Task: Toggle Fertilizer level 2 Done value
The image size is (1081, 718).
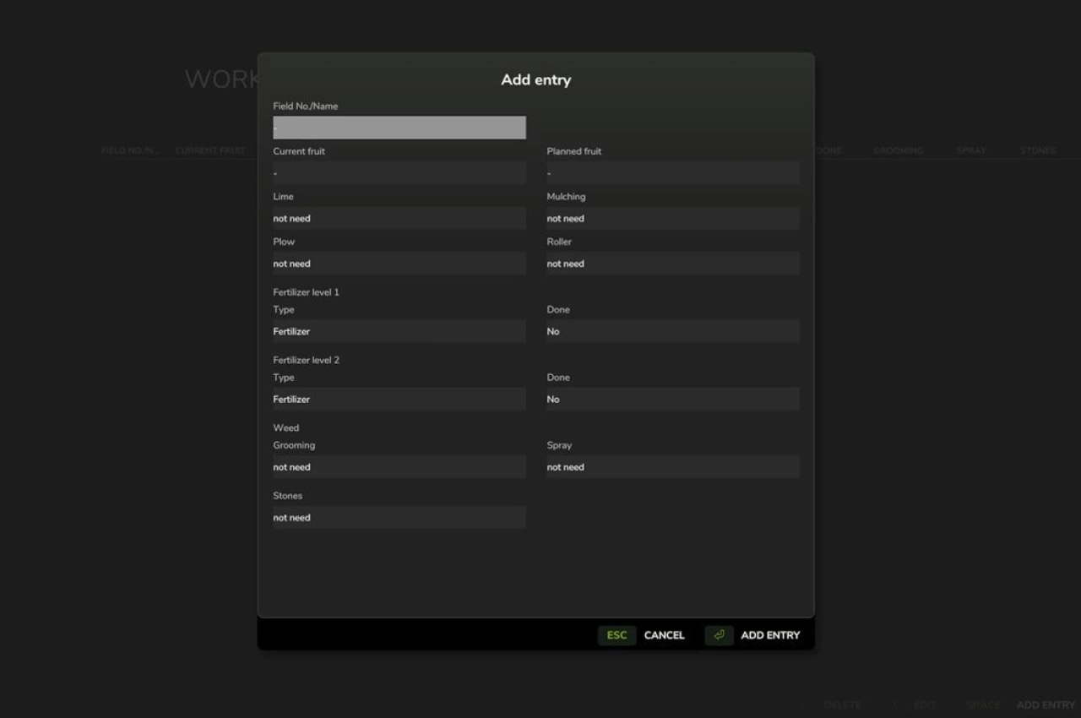Action: [672, 400]
